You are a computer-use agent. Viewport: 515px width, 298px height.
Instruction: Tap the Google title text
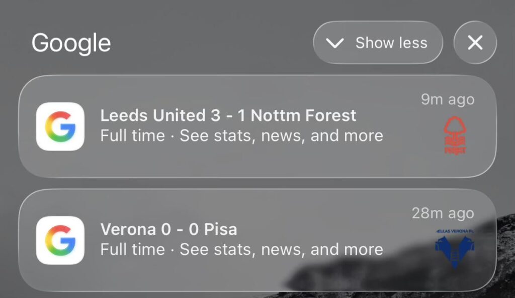pyautogui.click(x=71, y=43)
